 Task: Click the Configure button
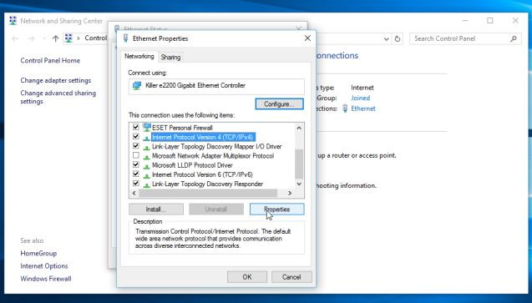(279, 104)
